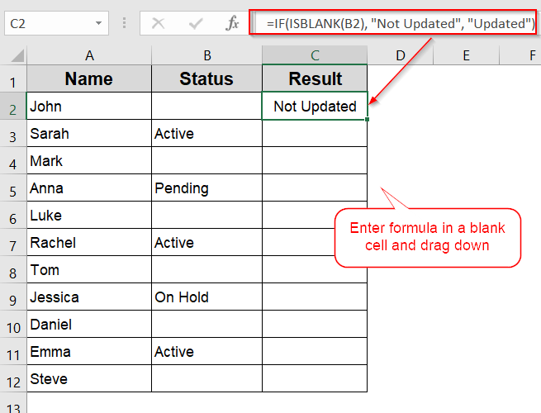The height and width of the screenshot is (413, 541).
Task: Confirm formula with the checkmark icon
Action: pos(195,23)
